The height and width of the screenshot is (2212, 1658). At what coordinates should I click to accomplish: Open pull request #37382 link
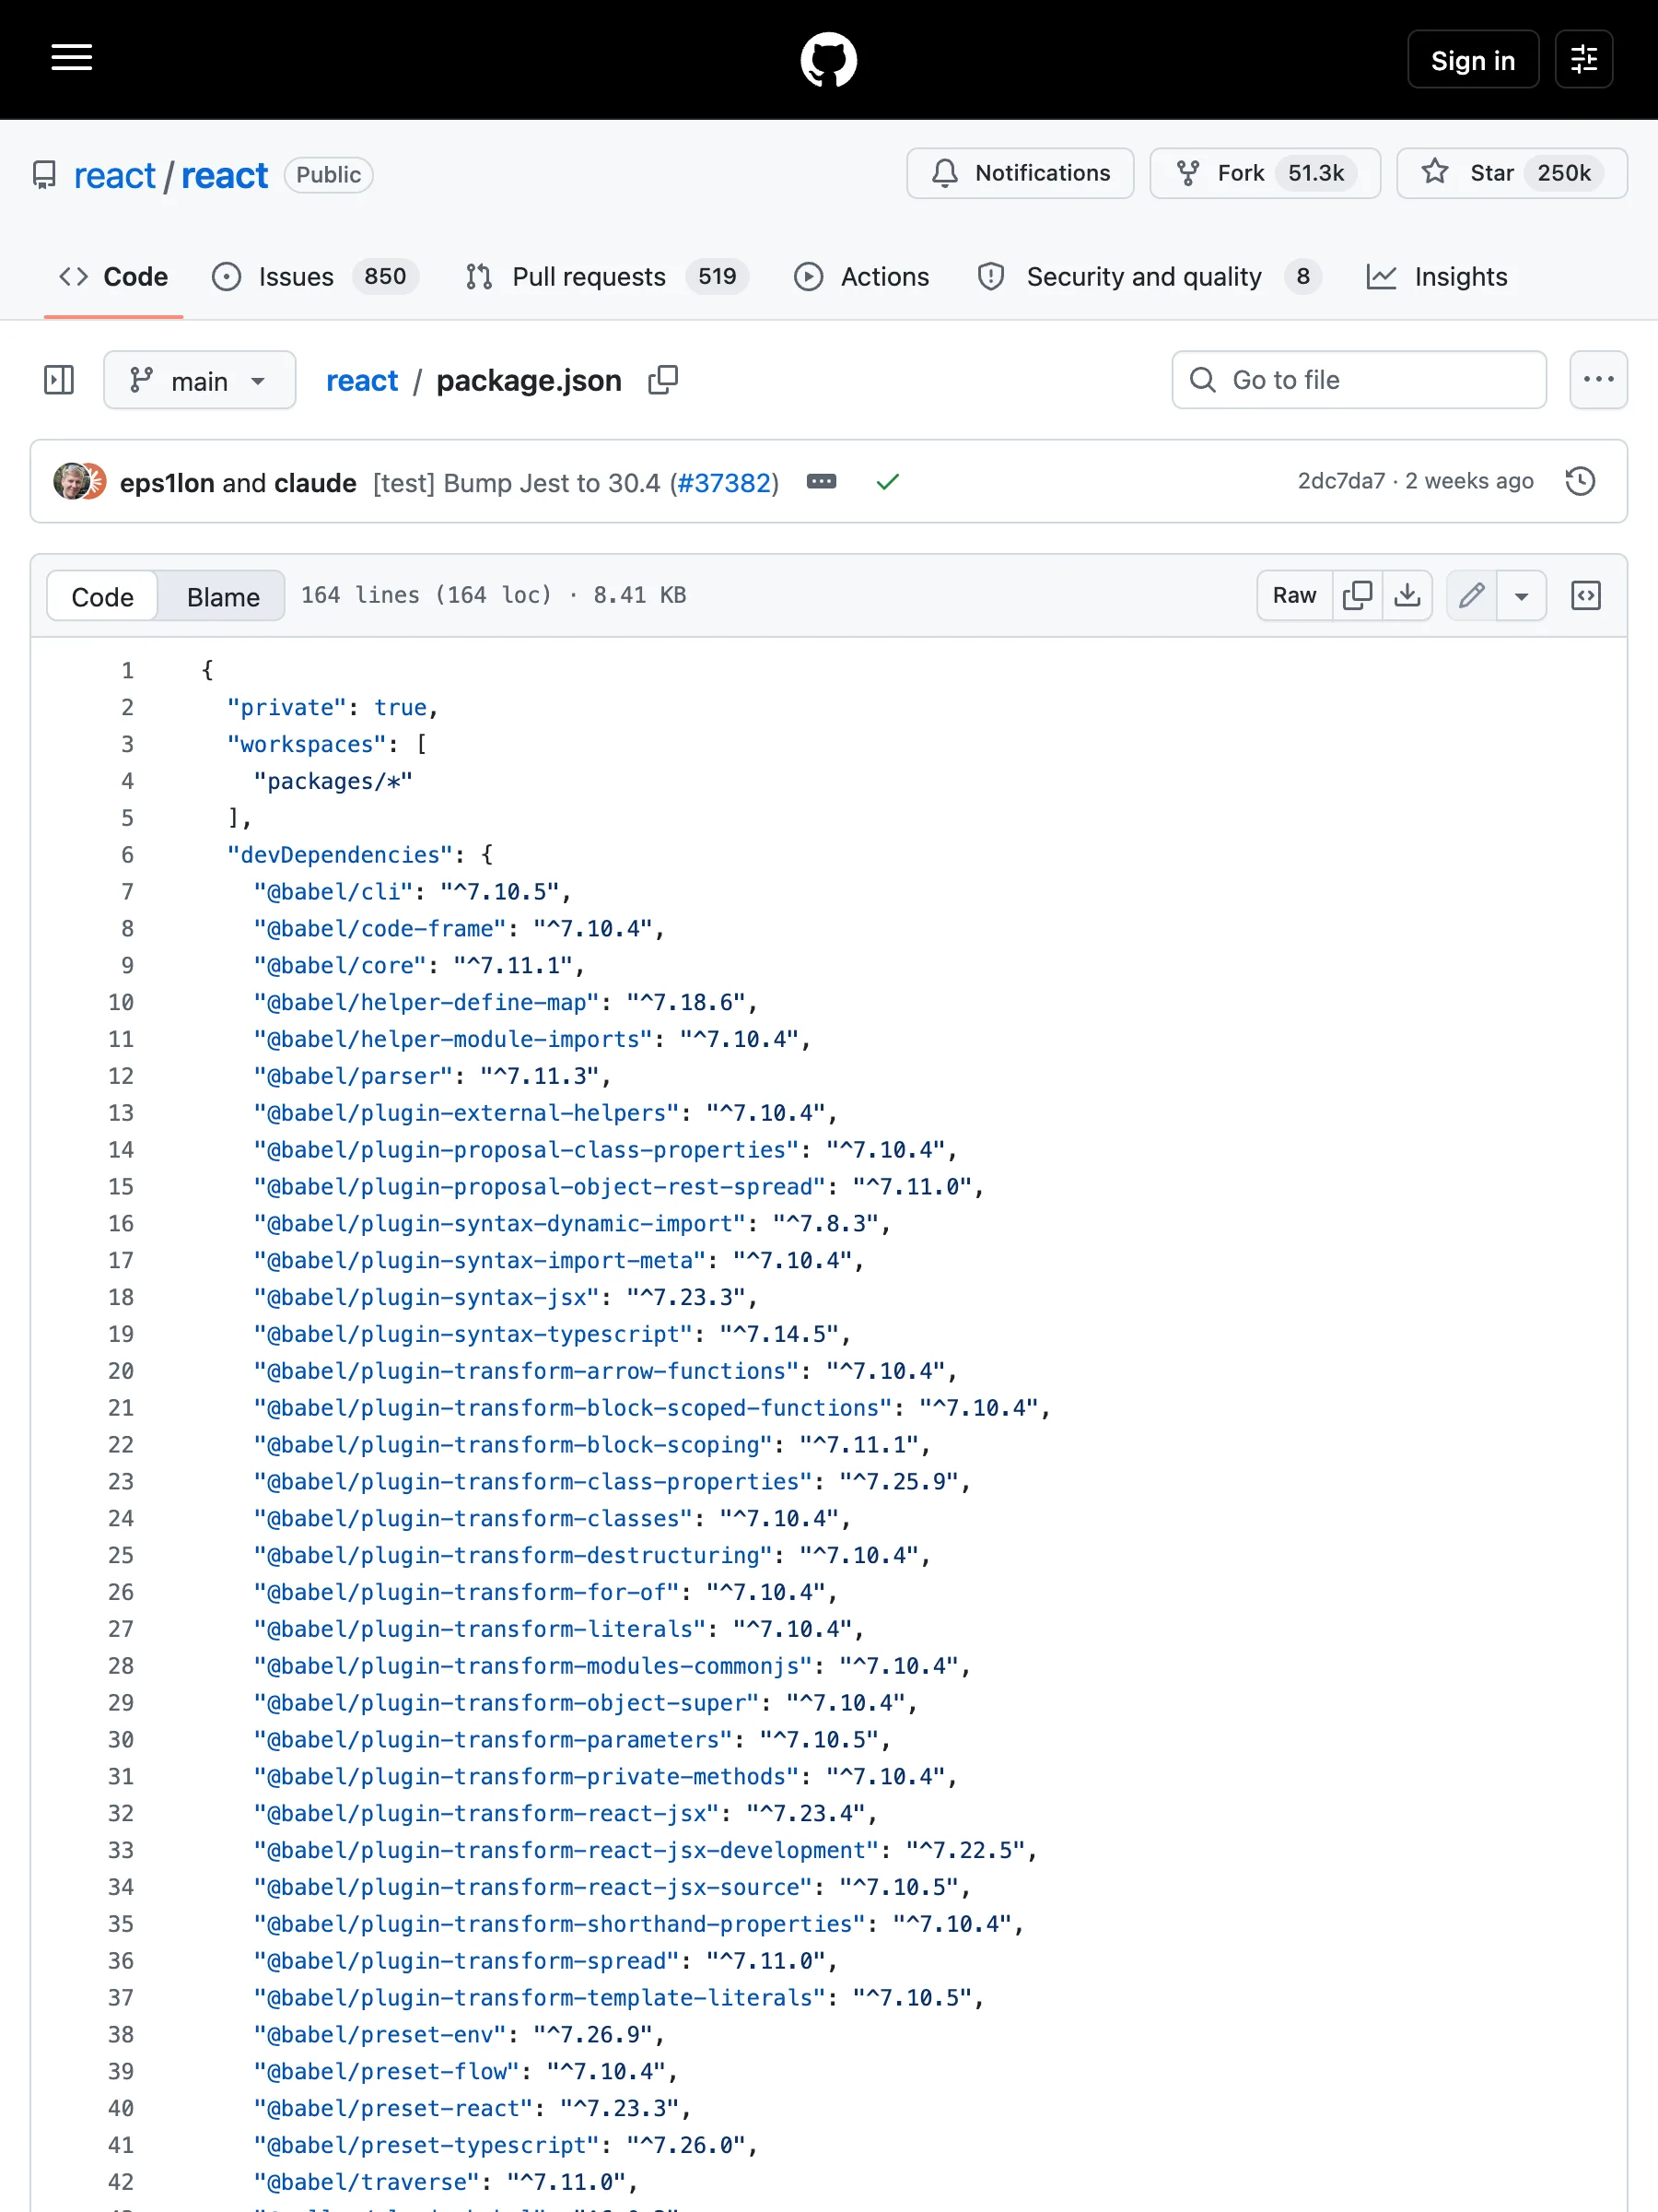coord(725,484)
